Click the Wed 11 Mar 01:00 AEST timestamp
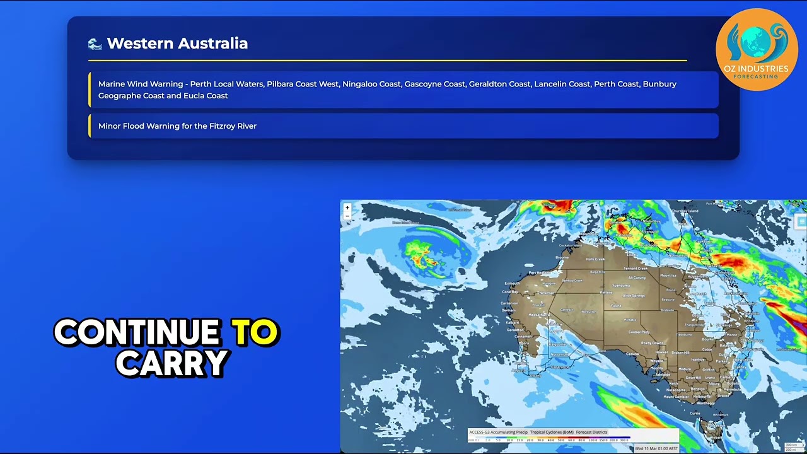 click(x=656, y=448)
